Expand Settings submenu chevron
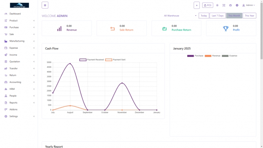263x148 pixels. (34, 116)
